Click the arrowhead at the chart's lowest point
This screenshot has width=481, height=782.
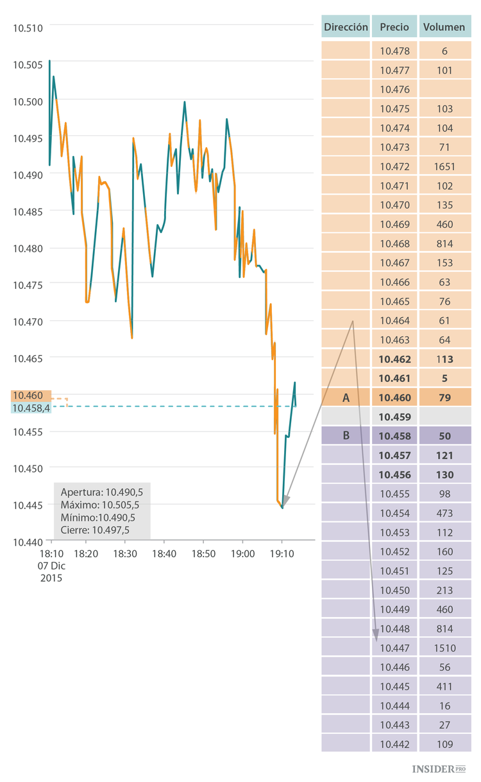tap(285, 501)
